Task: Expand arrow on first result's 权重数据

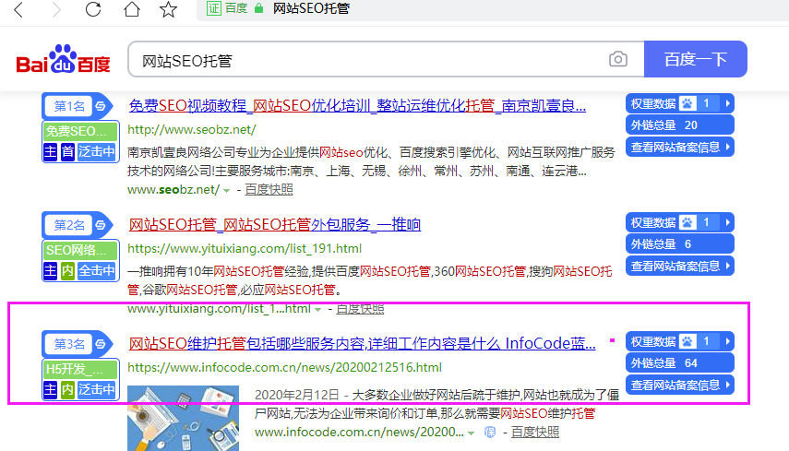Action: 727,103
